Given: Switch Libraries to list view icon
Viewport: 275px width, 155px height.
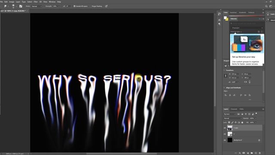Looking at the screenshot, I should tap(262, 32).
